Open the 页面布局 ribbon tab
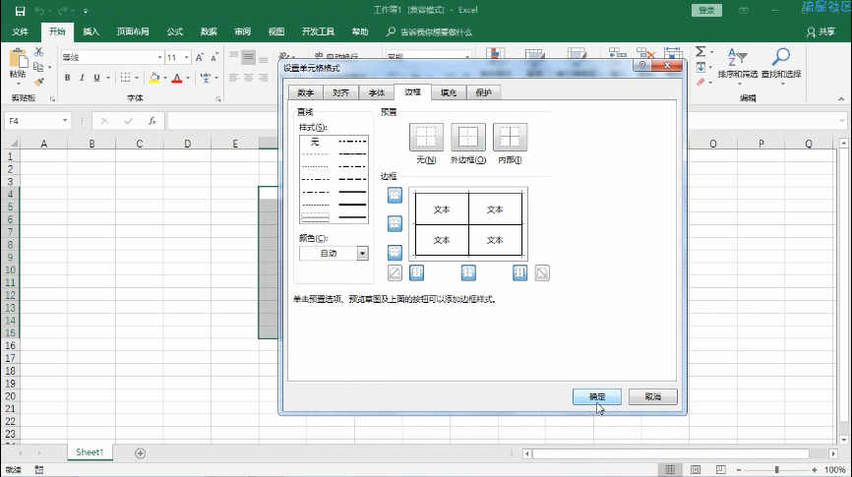Image resolution: width=852 pixels, height=477 pixels. pyautogui.click(x=133, y=32)
